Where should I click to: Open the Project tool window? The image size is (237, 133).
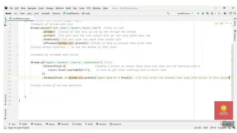[x=6, y=21]
